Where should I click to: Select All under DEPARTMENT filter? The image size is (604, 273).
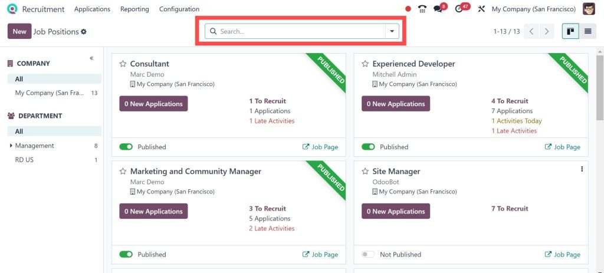(x=54, y=131)
